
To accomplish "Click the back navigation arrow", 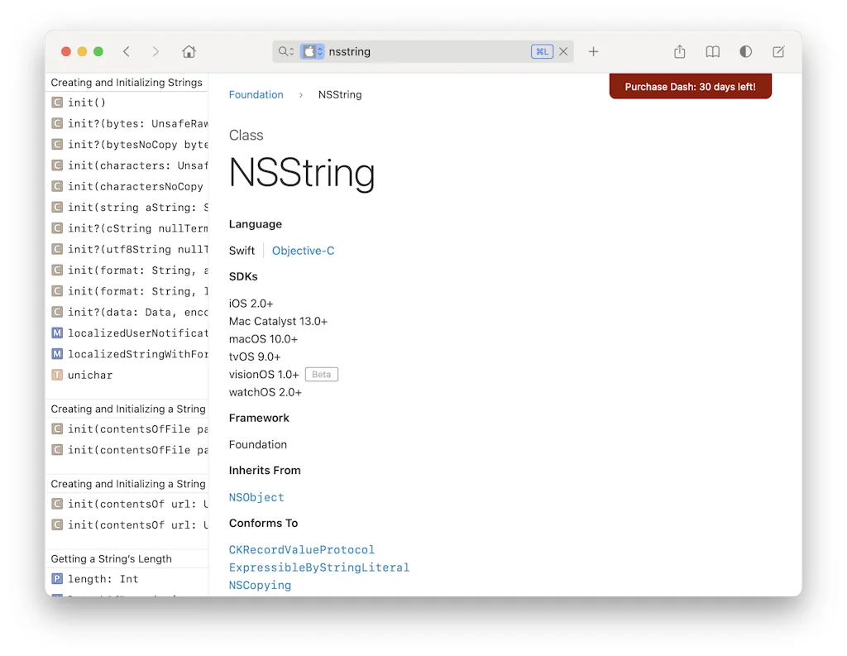I will [126, 51].
